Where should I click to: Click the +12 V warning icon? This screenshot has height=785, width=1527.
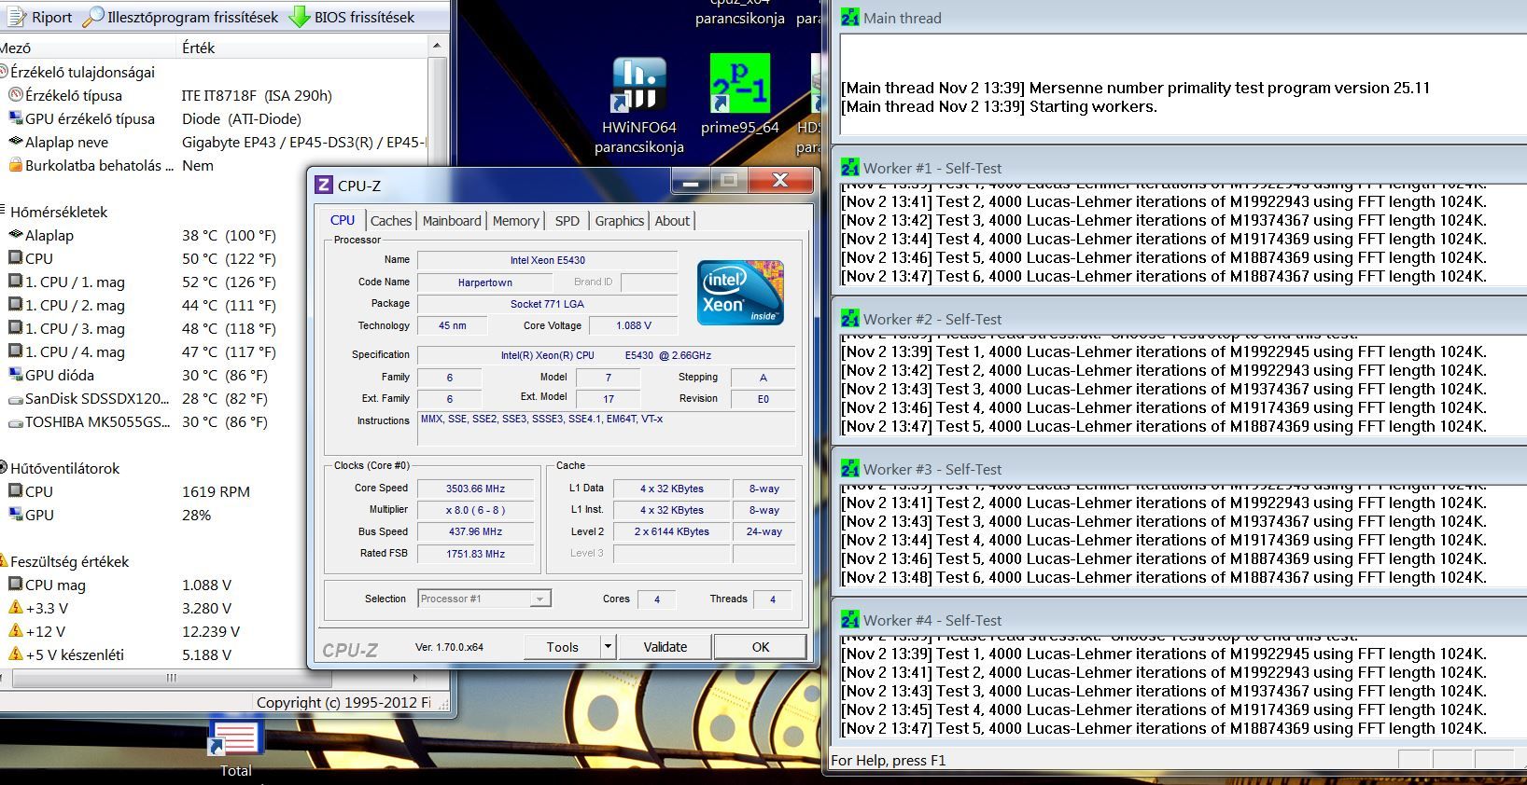[x=15, y=631]
